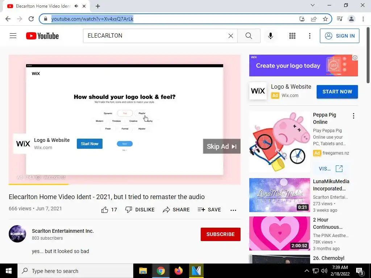Image resolution: width=371 pixels, height=278 pixels.
Task: Open the tab search chevron
Action: coord(313,5)
